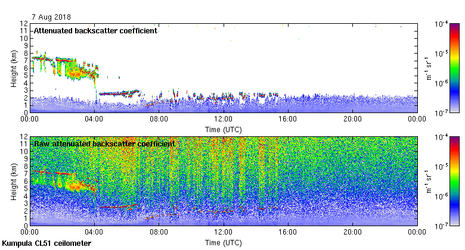Click the 10-7 tick on lower colorbar
Viewport: 465px width, 250px height.
tap(441, 226)
